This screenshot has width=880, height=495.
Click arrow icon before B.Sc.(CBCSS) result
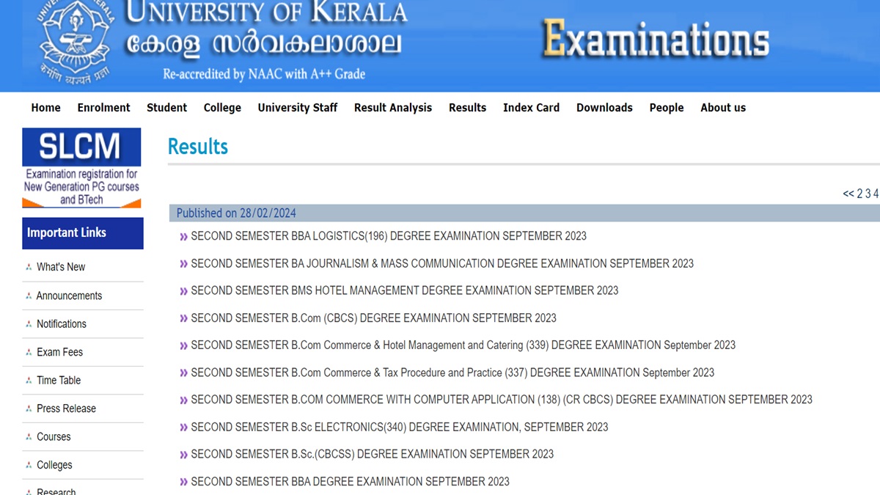[x=184, y=455]
